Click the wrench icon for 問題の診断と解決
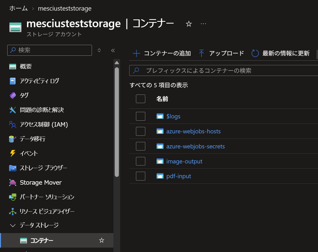This screenshot has width=318, height=252. point(13,110)
